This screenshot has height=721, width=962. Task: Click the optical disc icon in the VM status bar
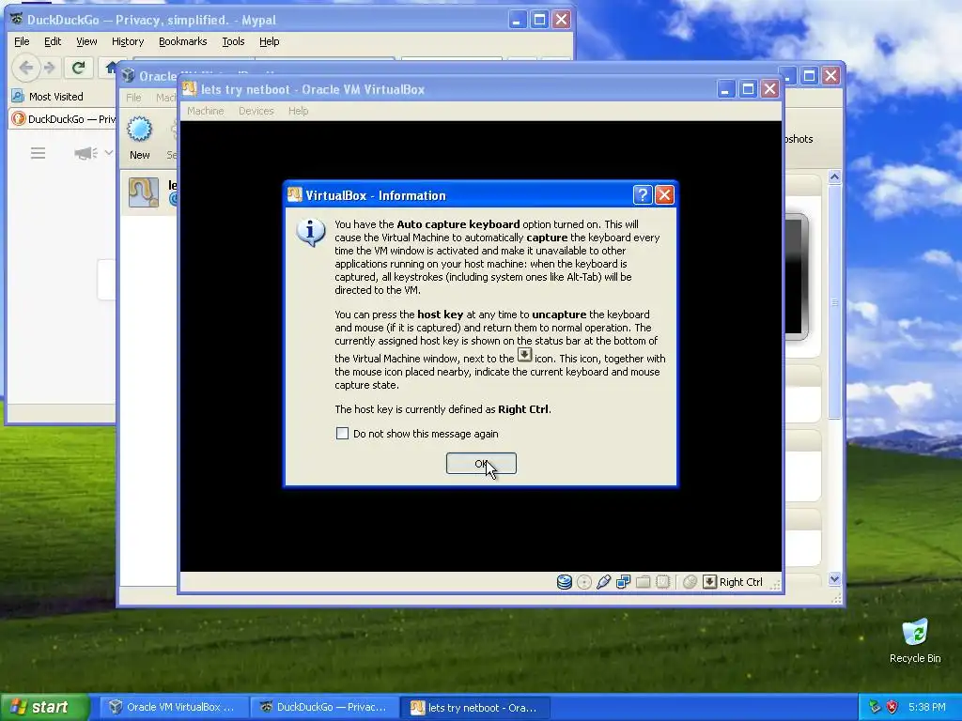pyautogui.click(x=584, y=582)
